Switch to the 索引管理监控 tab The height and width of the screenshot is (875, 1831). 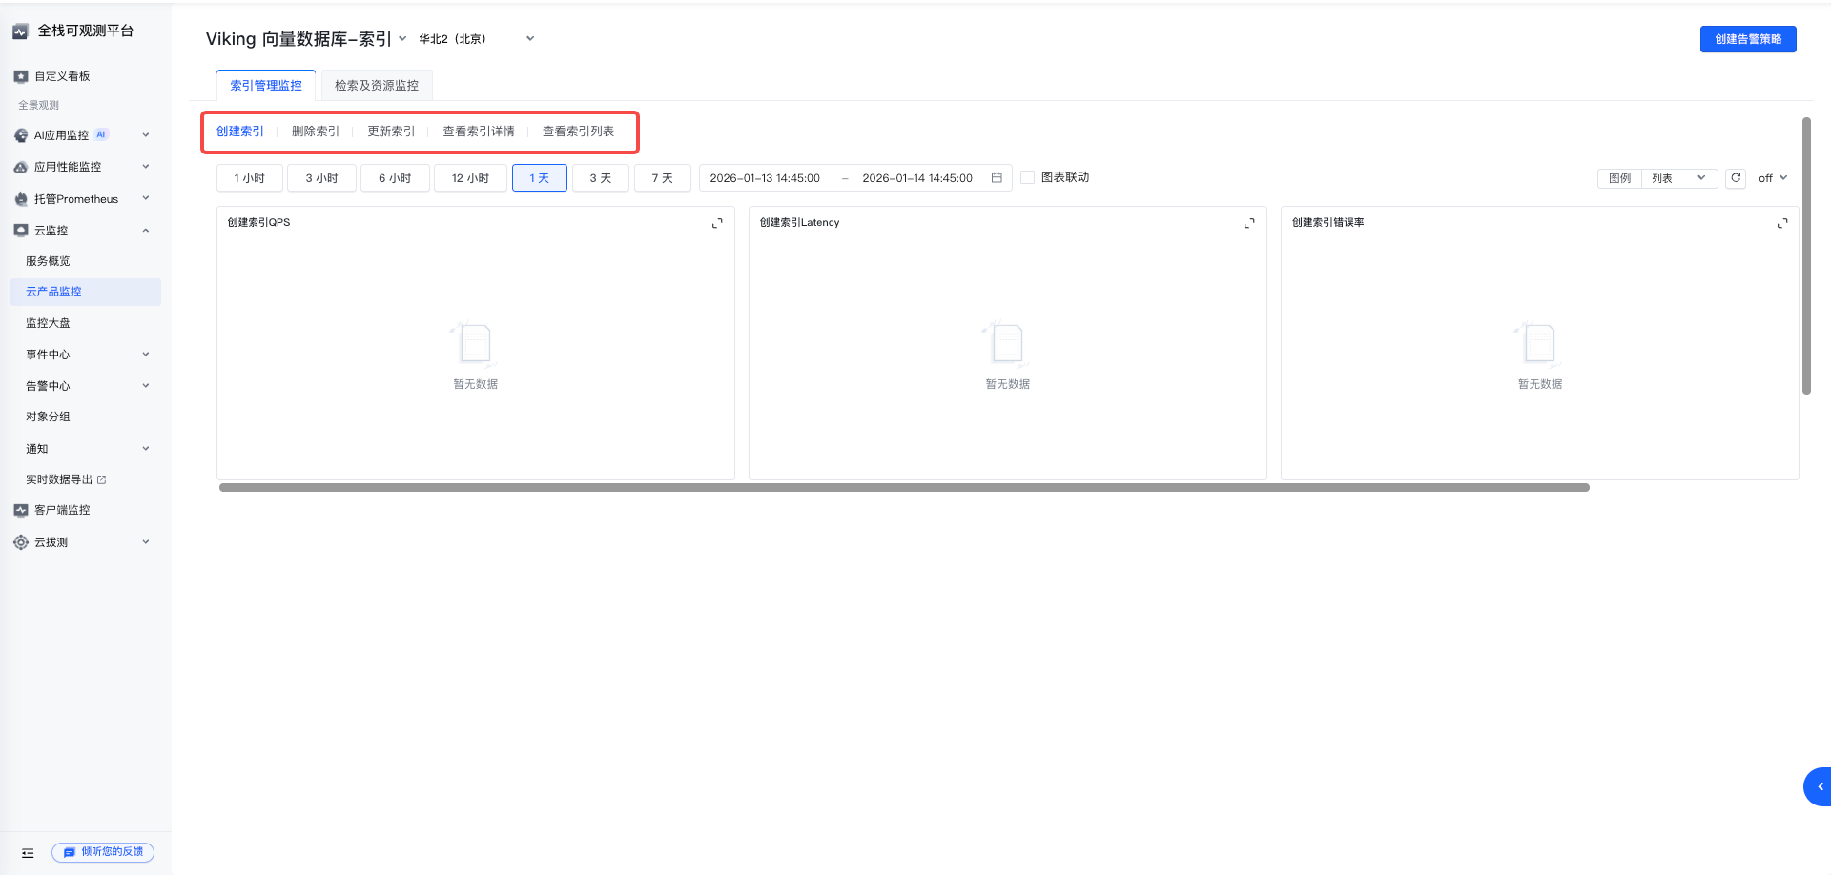266,86
